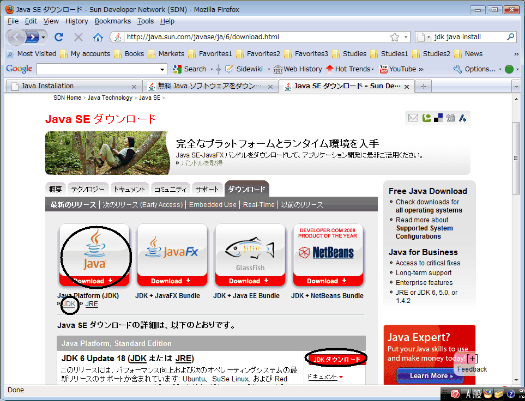The height and width of the screenshot is (401, 525).
Task: Select the テクノロジー page tab
Action: click(x=88, y=190)
